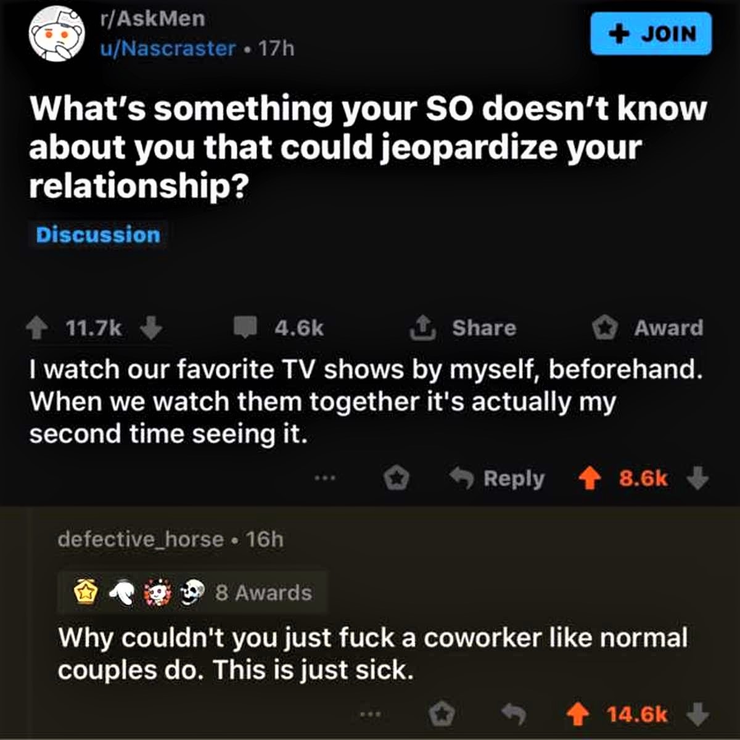Upvote defective_horse's reply with 14.6k

pos(578,715)
